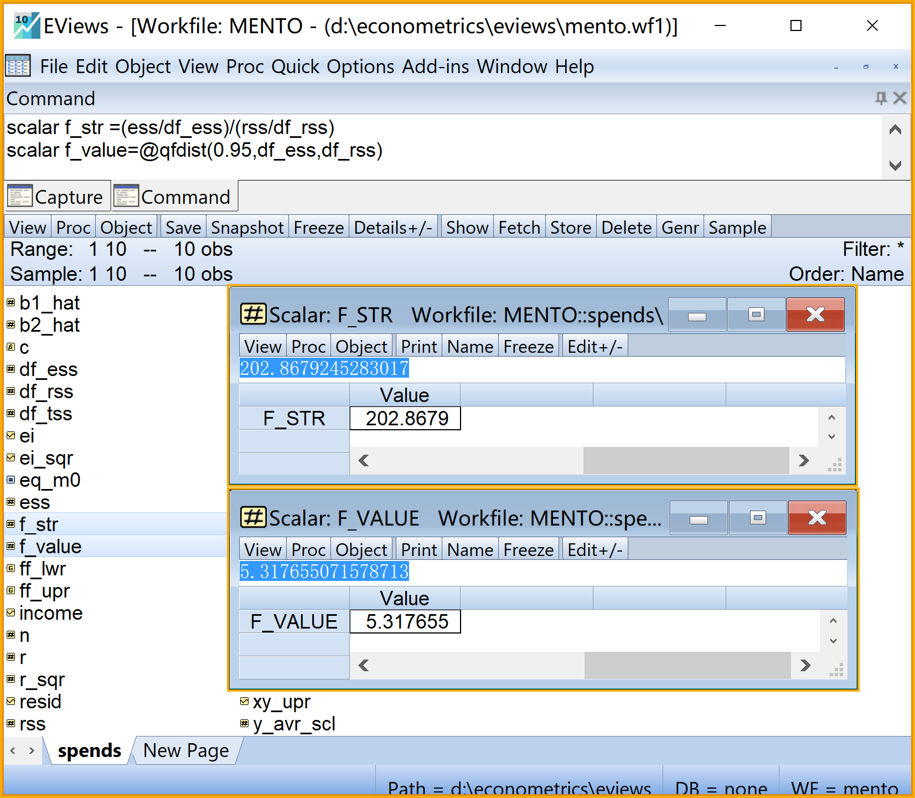Click the F_STR horizontal scrollbar thumb

tap(685, 461)
